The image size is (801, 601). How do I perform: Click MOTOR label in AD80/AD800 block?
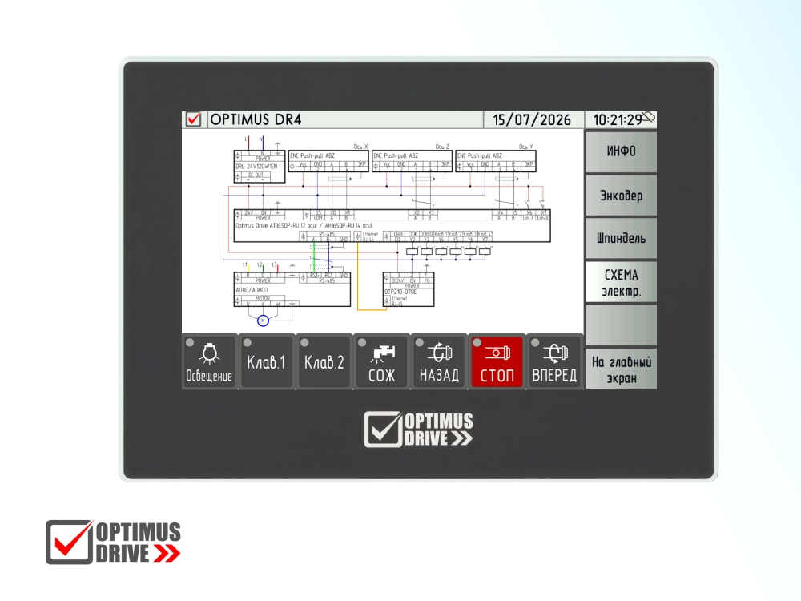(x=263, y=298)
